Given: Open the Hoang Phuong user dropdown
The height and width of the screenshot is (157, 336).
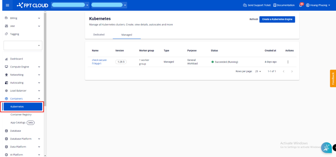Looking at the screenshot, I should tap(318, 5).
